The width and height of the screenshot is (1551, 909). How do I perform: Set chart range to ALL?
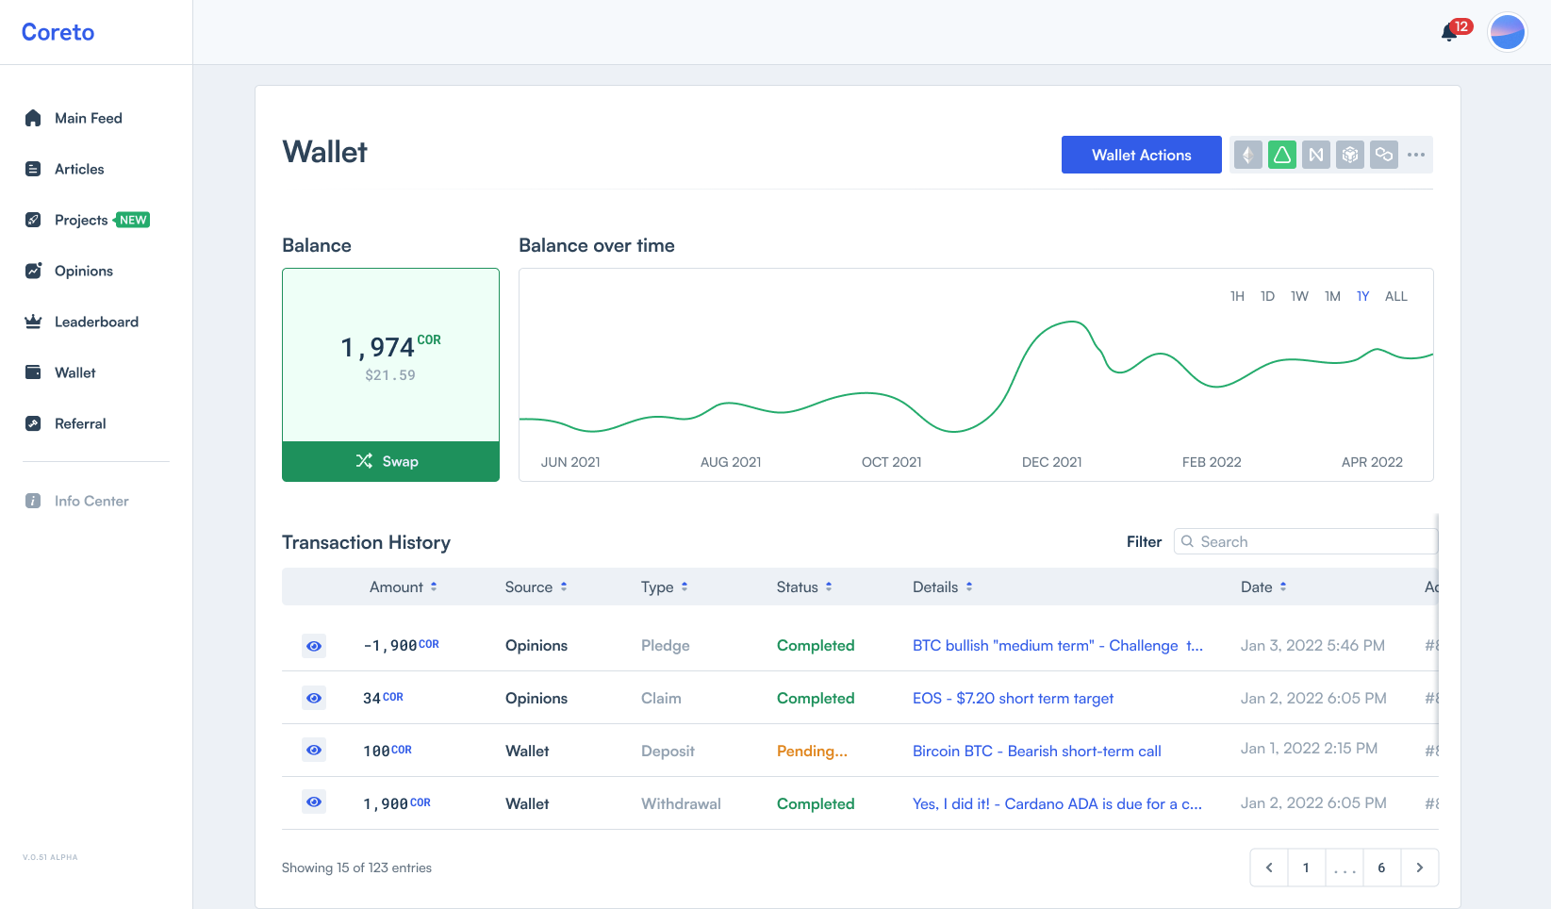1396,296
